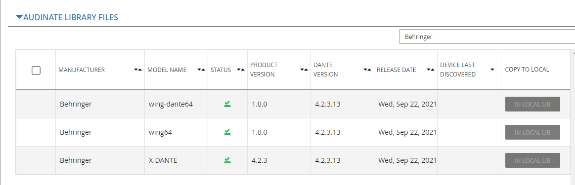Click the Copy To Local column header
Image resolution: width=575 pixels, height=185 pixels.
click(x=527, y=70)
